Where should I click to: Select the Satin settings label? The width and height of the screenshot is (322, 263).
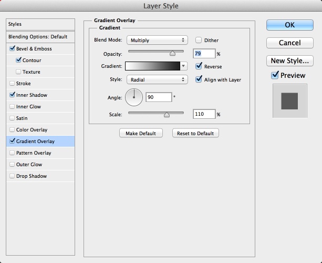[x=22, y=118]
